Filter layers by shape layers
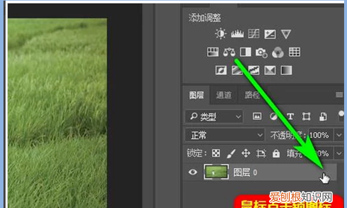 pyautogui.click(x=307, y=117)
